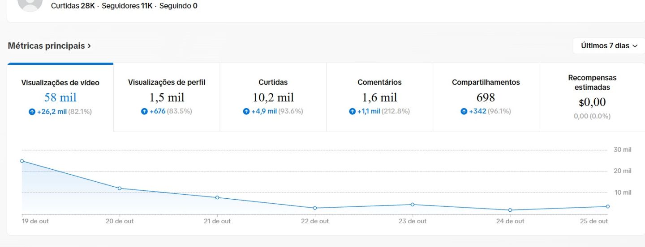Click the up-arrow icon next to +1,1 mil
This screenshot has width=645, height=247.
pos(352,111)
